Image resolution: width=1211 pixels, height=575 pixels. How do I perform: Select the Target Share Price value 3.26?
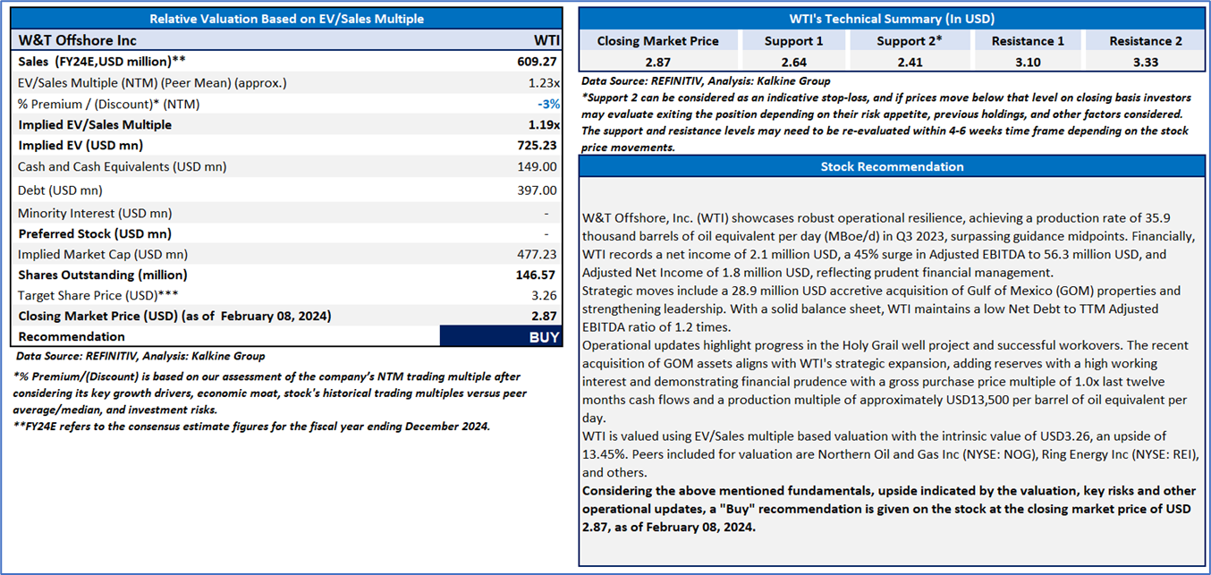tap(546, 294)
